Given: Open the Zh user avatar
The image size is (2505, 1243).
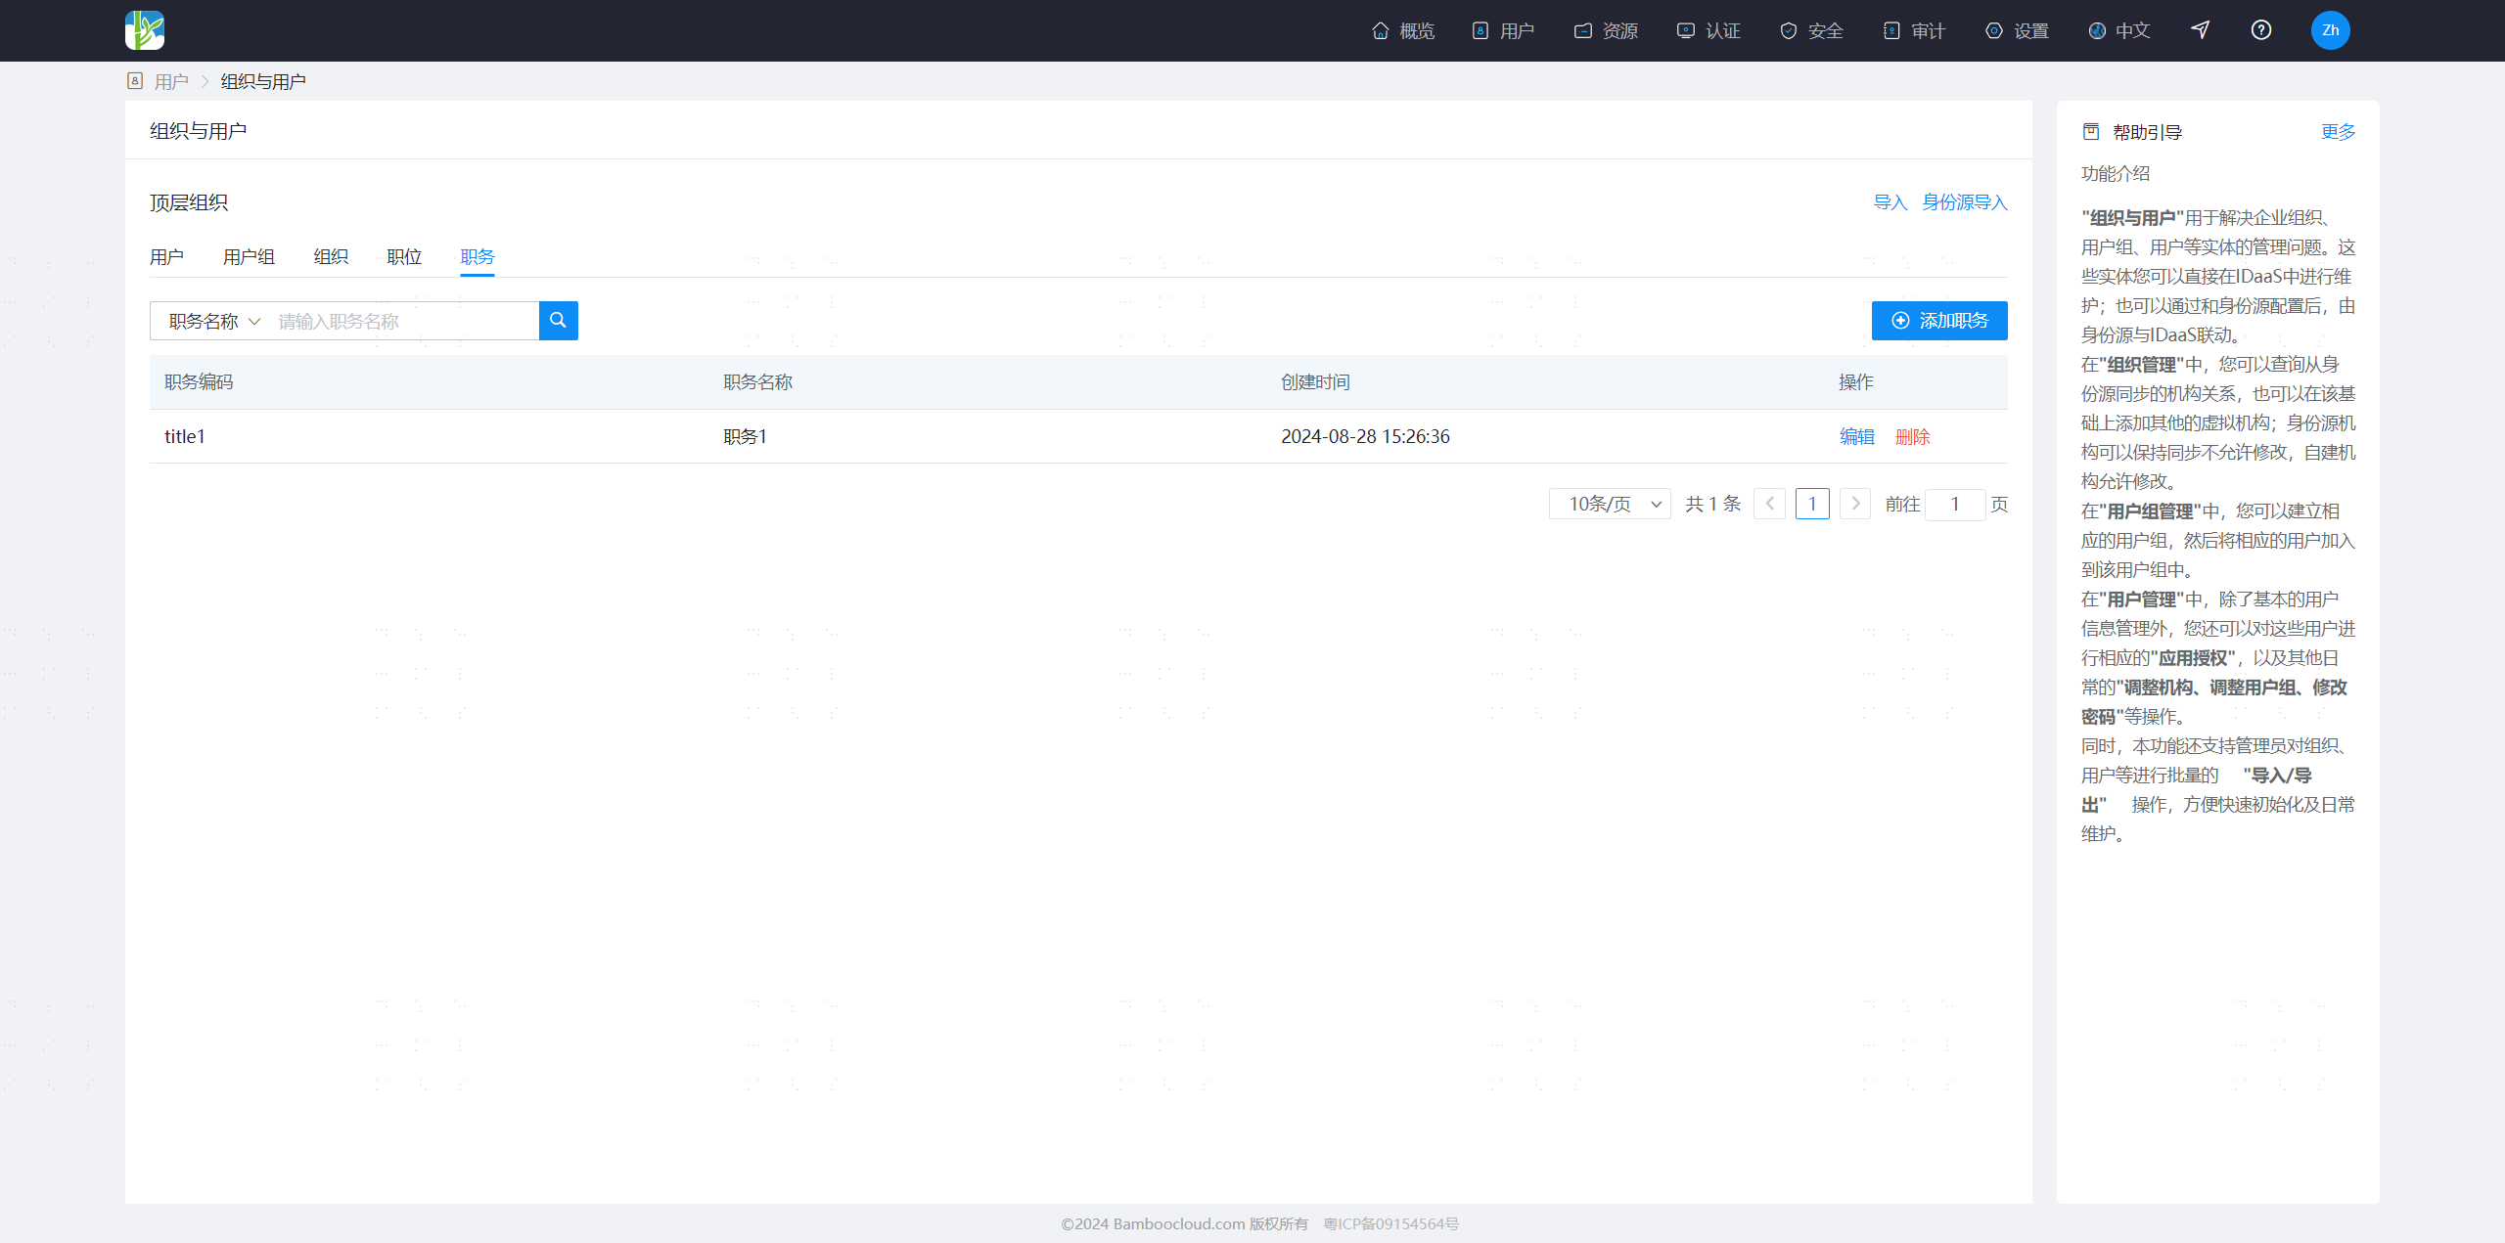Looking at the screenshot, I should click(2330, 30).
